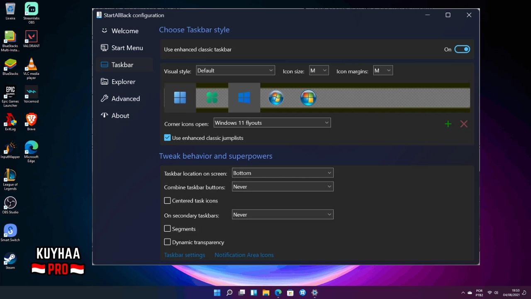The height and width of the screenshot is (299, 531).
Task: Open the Windows Start button on taskbar
Action: [217, 293]
